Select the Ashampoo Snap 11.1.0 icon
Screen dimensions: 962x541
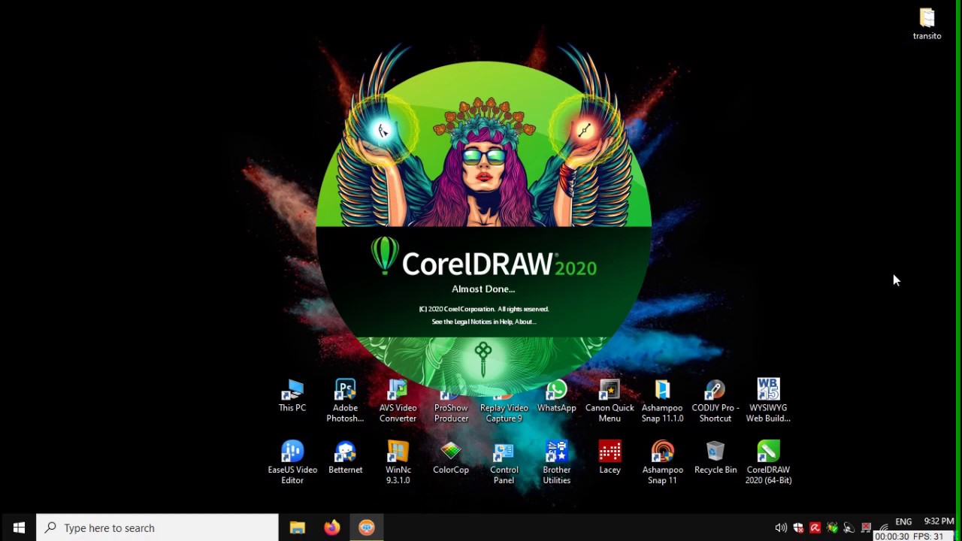click(x=662, y=400)
